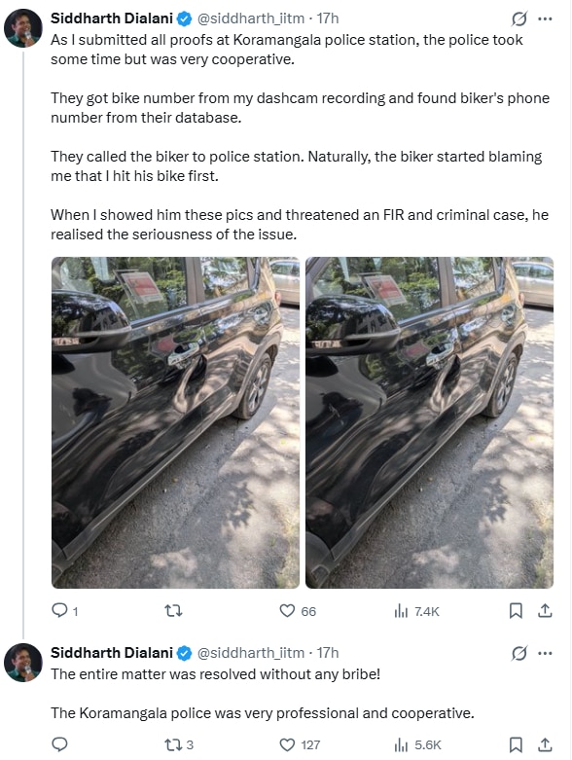
Task: View analytics showing 7.4K views
Action: pos(417,611)
